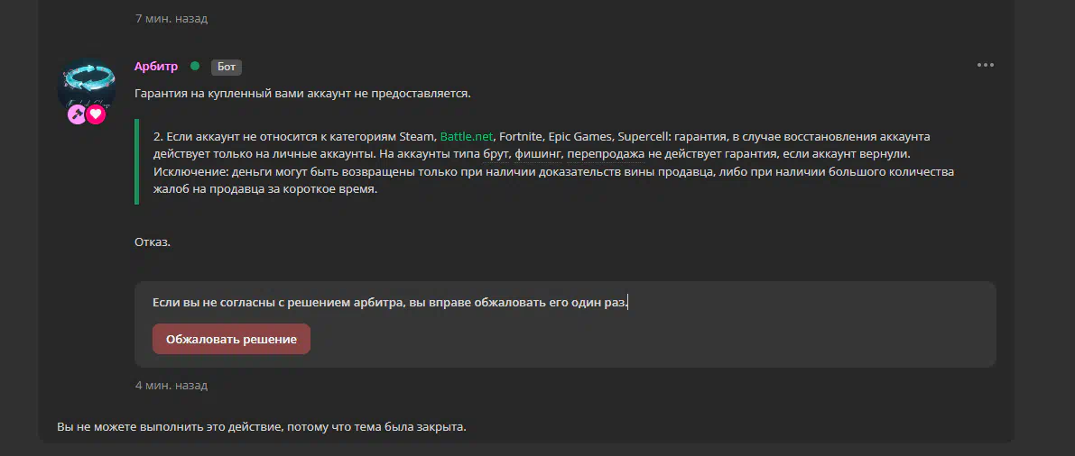The image size is (1075, 456).
Task: Click the Обжаловать решение button
Action: point(231,339)
